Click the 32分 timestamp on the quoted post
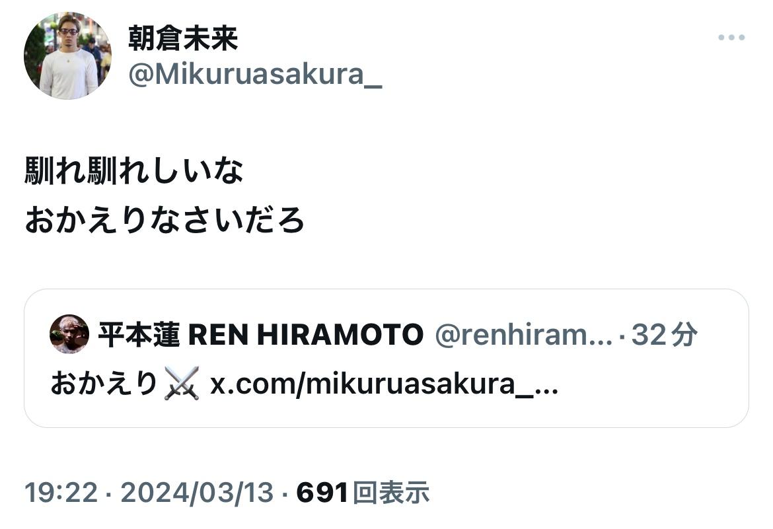 tap(664, 335)
